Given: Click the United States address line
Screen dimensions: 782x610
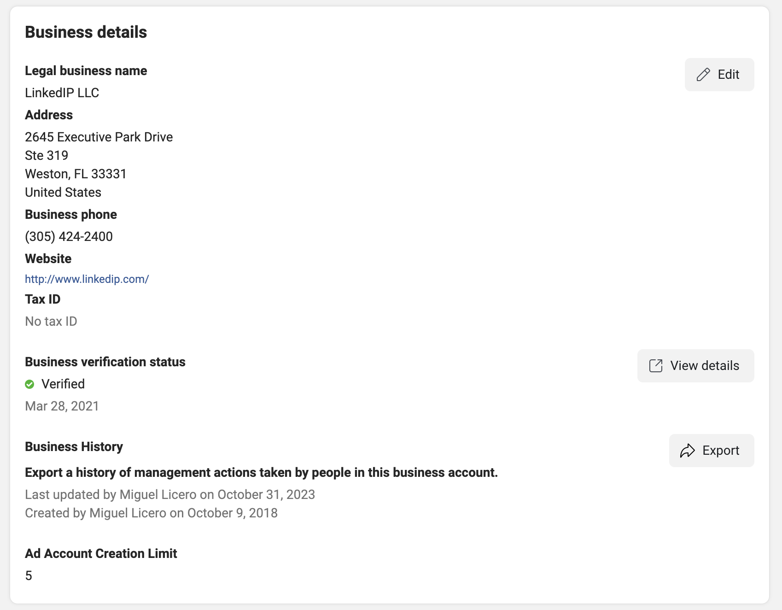Looking at the screenshot, I should [x=63, y=193].
